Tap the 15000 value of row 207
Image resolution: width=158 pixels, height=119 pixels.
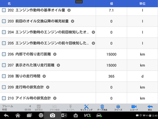pos(111,65)
